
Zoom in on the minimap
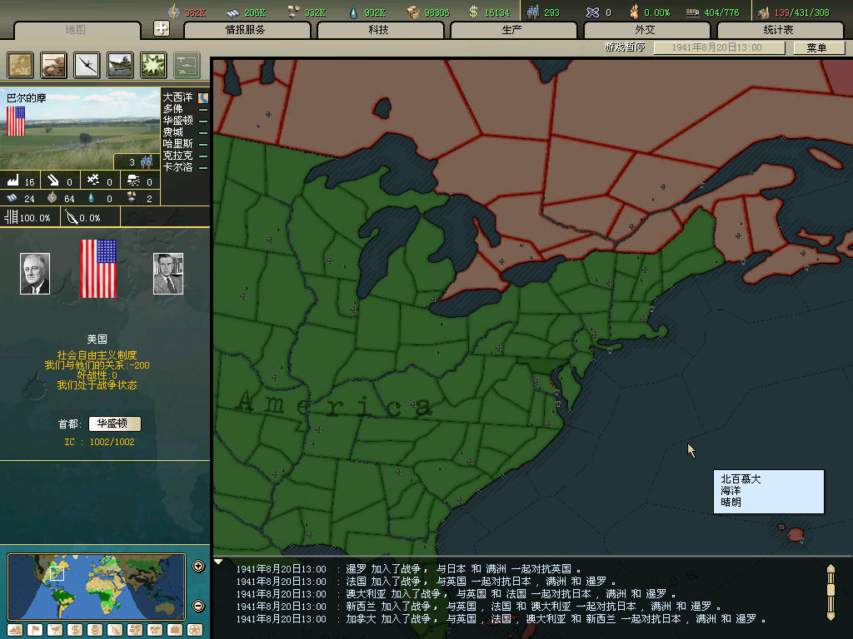(x=198, y=566)
